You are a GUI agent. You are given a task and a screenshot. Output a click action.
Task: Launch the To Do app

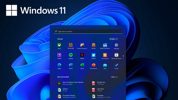click(116, 65)
